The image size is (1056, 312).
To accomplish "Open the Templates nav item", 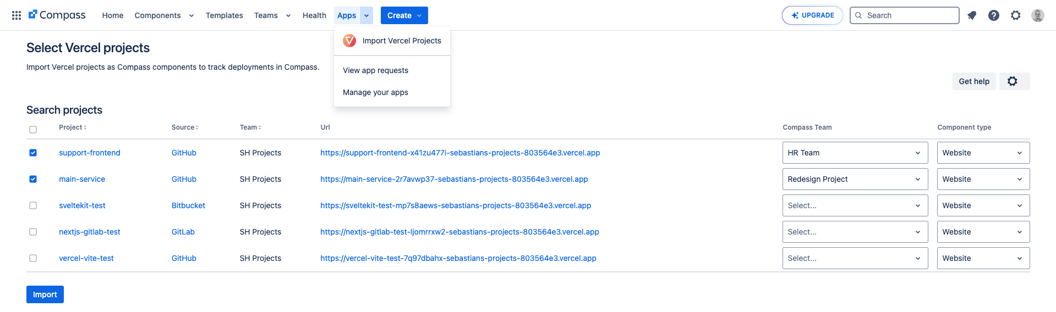I will click(225, 15).
